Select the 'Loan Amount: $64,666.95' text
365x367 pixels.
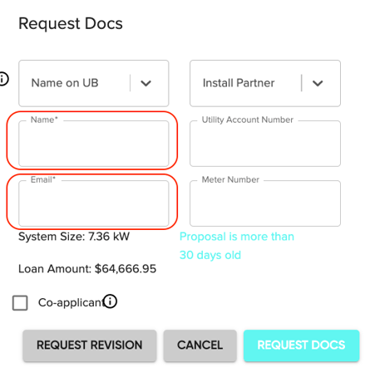click(87, 269)
